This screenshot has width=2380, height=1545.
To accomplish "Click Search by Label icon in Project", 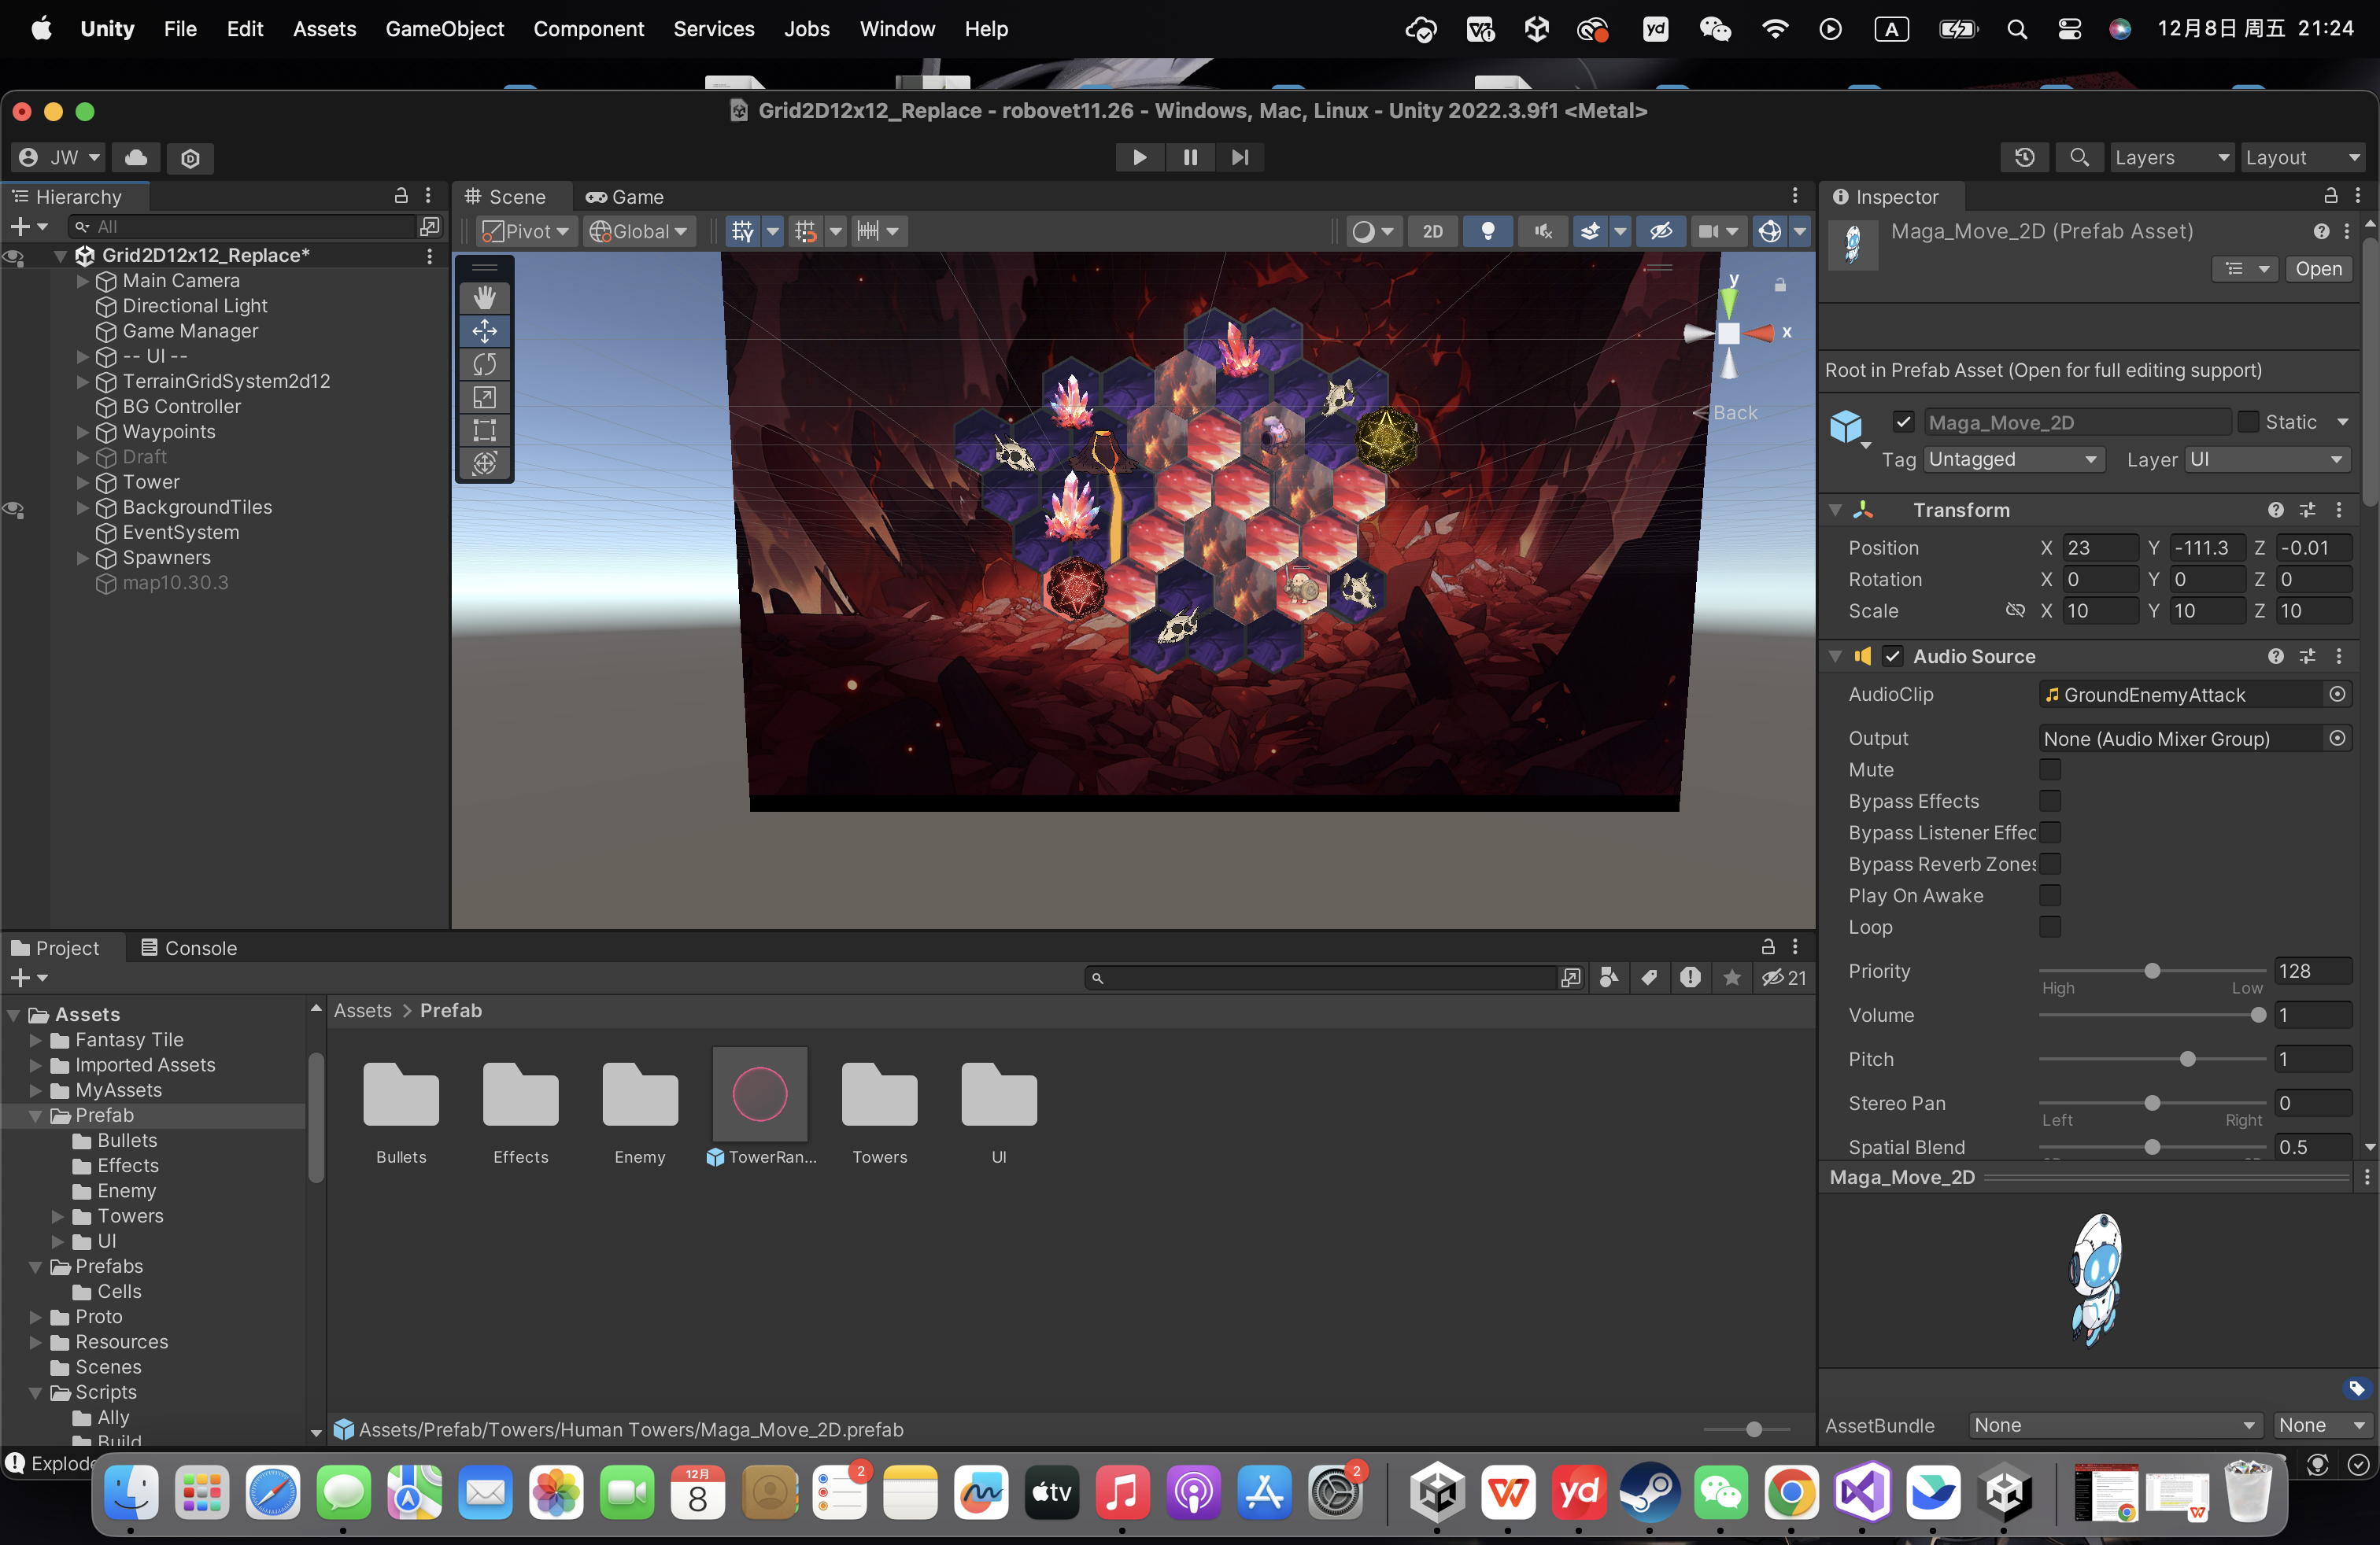I will (x=1649, y=977).
